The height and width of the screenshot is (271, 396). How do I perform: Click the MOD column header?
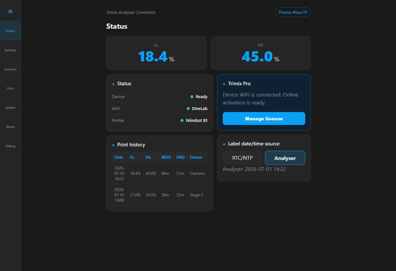pyautogui.click(x=166, y=157)
